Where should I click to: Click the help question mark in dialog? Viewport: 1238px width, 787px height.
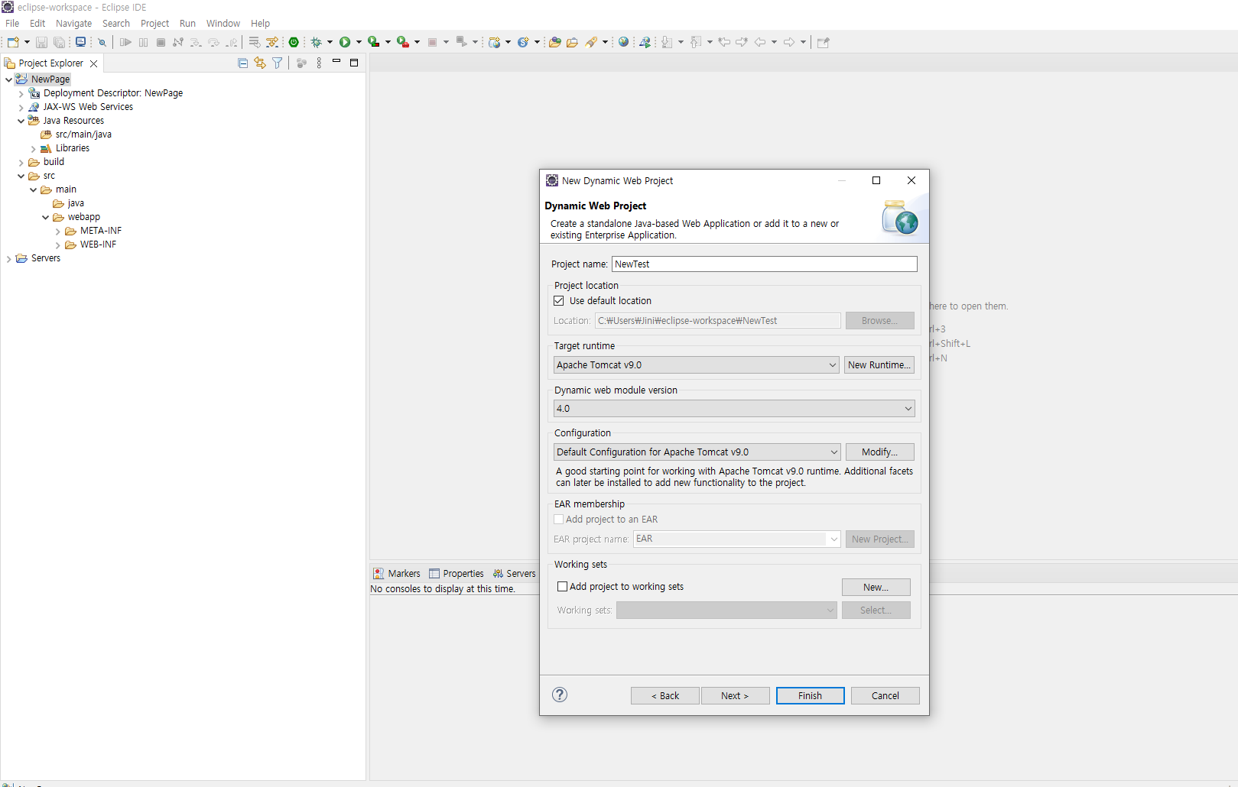560,695
